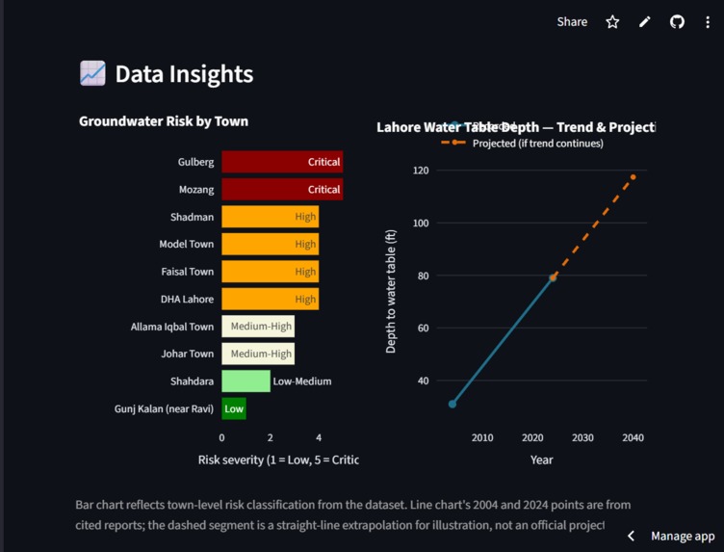Click the Share button

572,22
